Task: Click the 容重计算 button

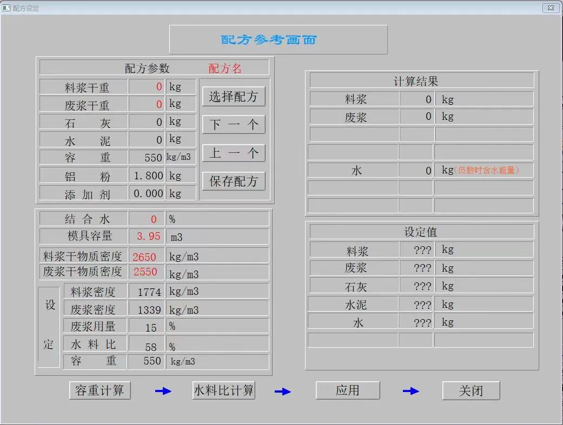Action: [99, 390]
